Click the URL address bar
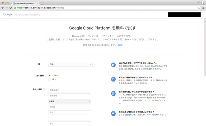The width and height of the screenshot is (206, 126). 105,8
